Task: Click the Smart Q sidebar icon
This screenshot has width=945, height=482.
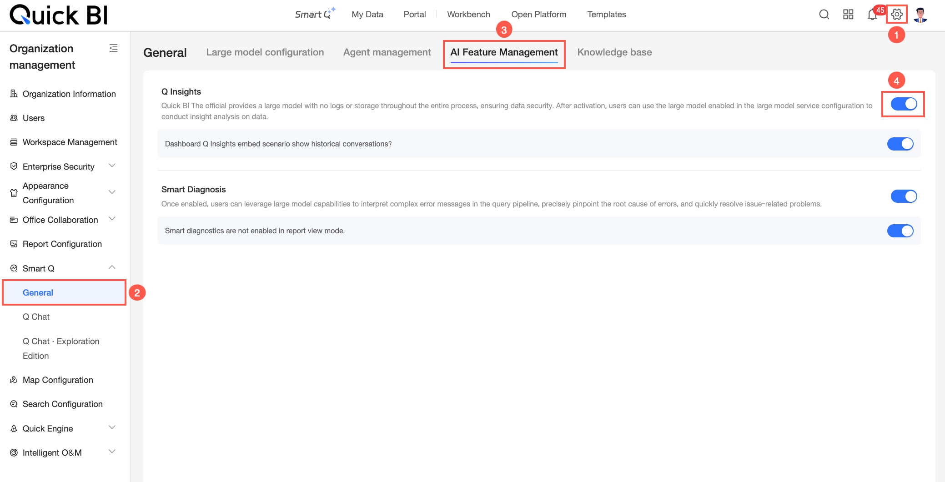Action: [14, 268]
